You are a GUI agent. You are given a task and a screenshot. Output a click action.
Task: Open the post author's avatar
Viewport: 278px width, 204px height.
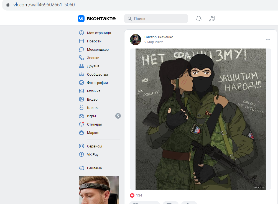(136, 40)
